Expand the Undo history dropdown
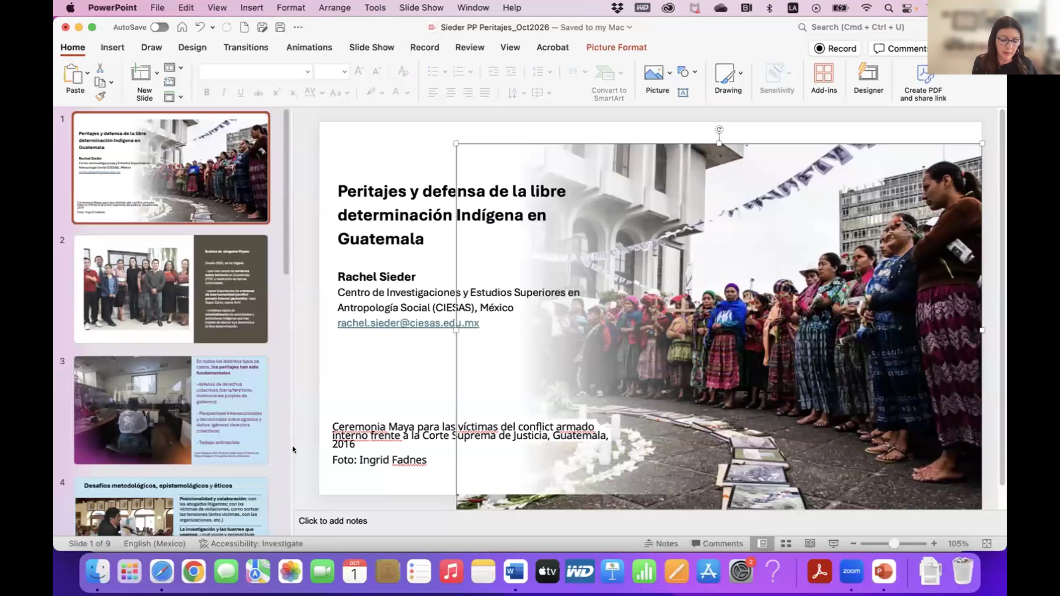Screen dimensions: 1060x596 click(x=212, y=27)
